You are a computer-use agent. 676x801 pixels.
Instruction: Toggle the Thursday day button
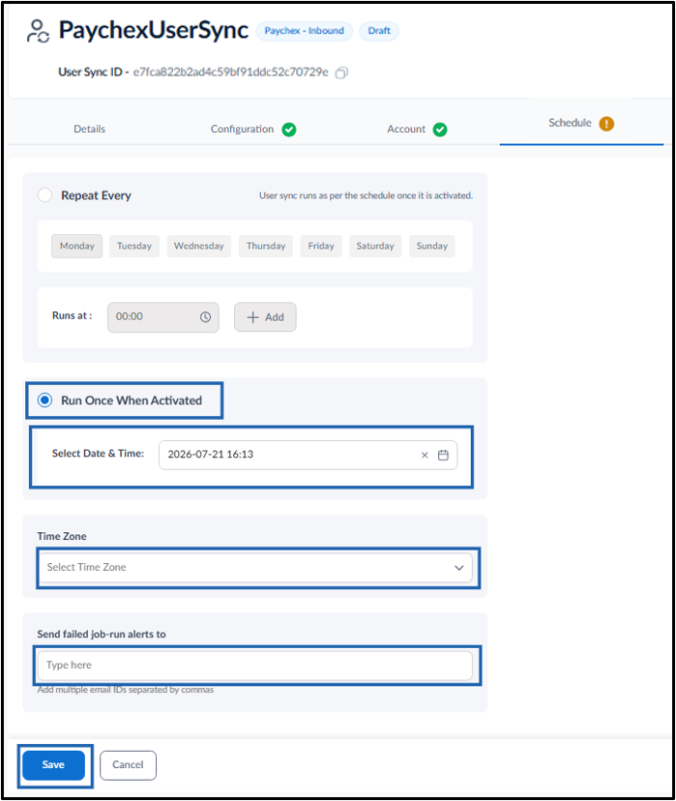point(266,247)
